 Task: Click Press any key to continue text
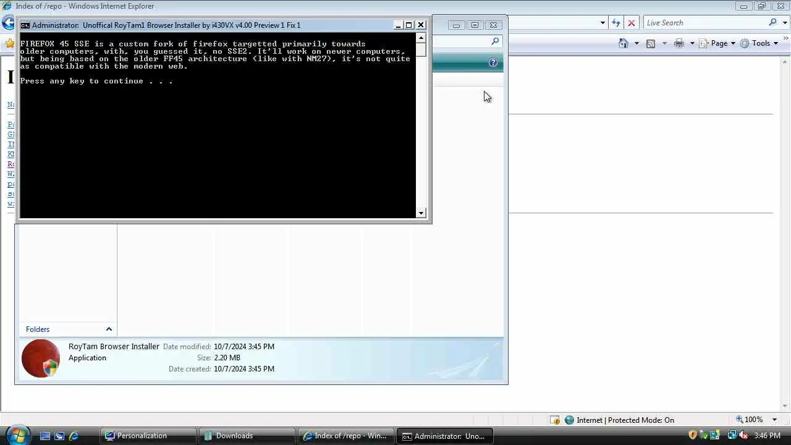click(96, 81)
